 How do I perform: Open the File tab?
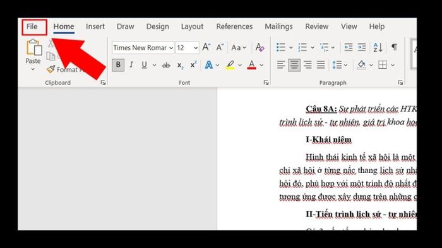pos(32,26)
